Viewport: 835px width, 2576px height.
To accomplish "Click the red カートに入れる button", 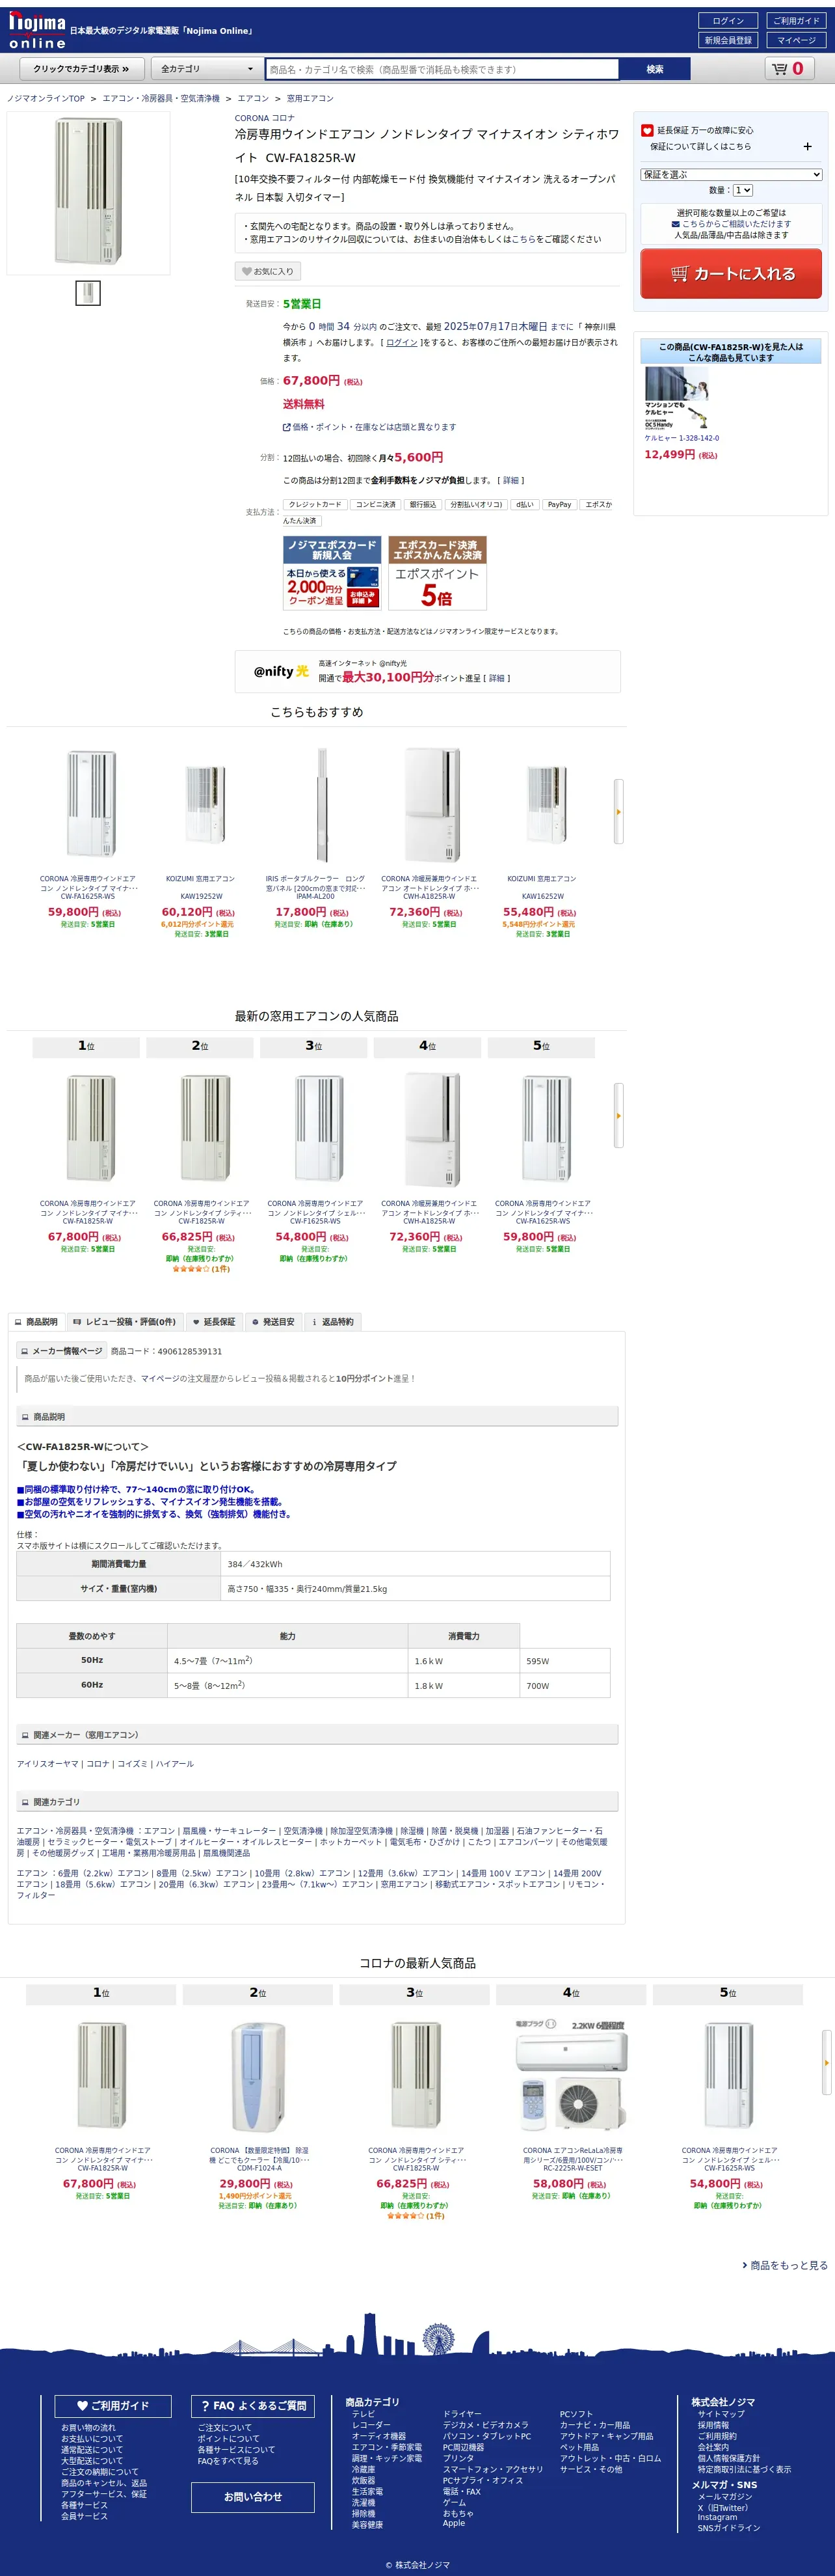I will click(731, 274).
